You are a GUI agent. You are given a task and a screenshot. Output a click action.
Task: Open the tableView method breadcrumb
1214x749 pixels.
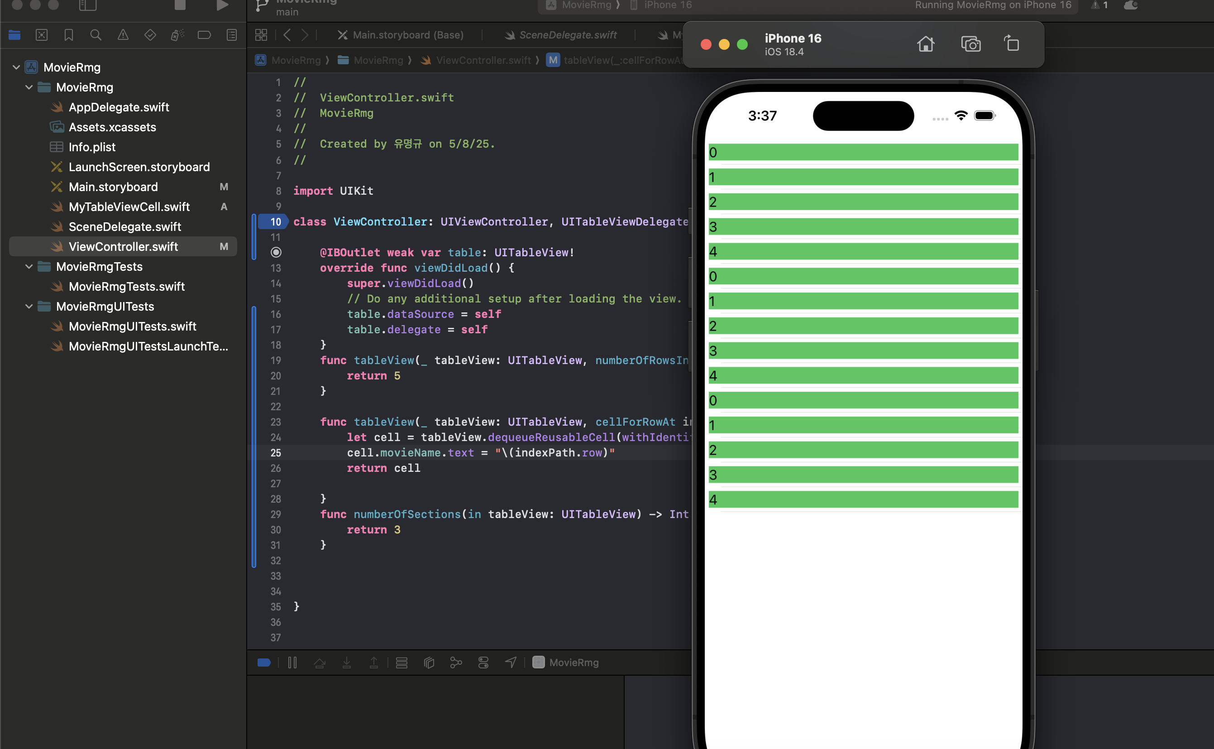[615, 60]
